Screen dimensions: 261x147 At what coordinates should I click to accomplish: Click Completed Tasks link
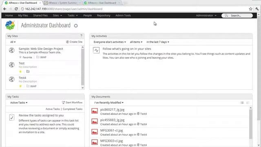73,109
